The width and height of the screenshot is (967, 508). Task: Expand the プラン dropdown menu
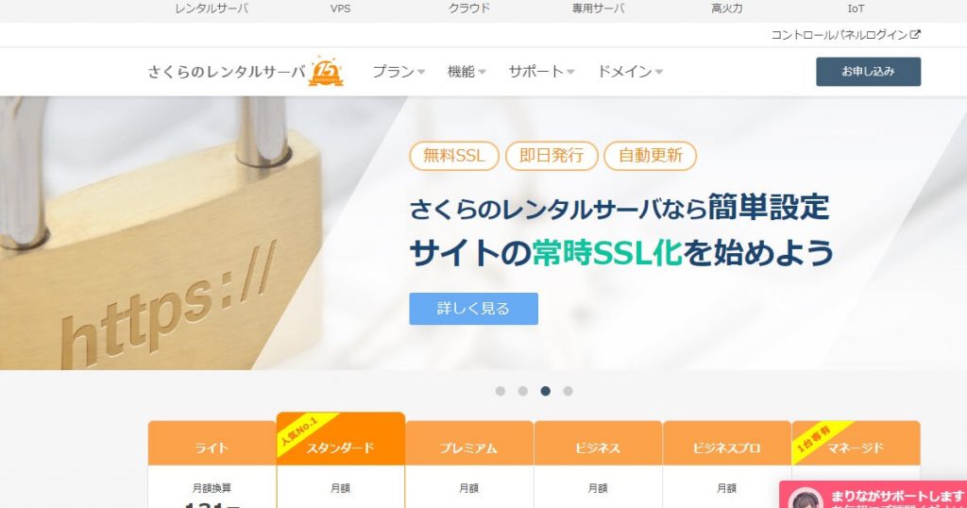tap(399, 72)
